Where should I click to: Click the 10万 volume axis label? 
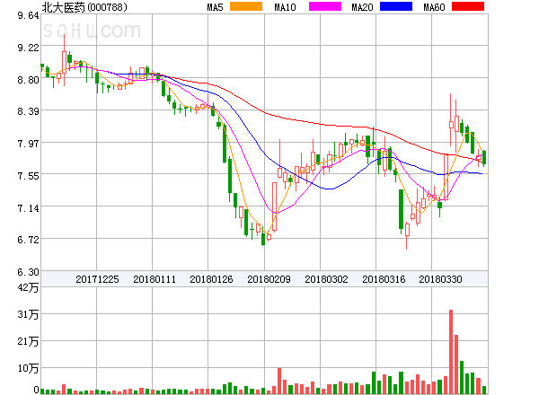[x=28, y=368]
